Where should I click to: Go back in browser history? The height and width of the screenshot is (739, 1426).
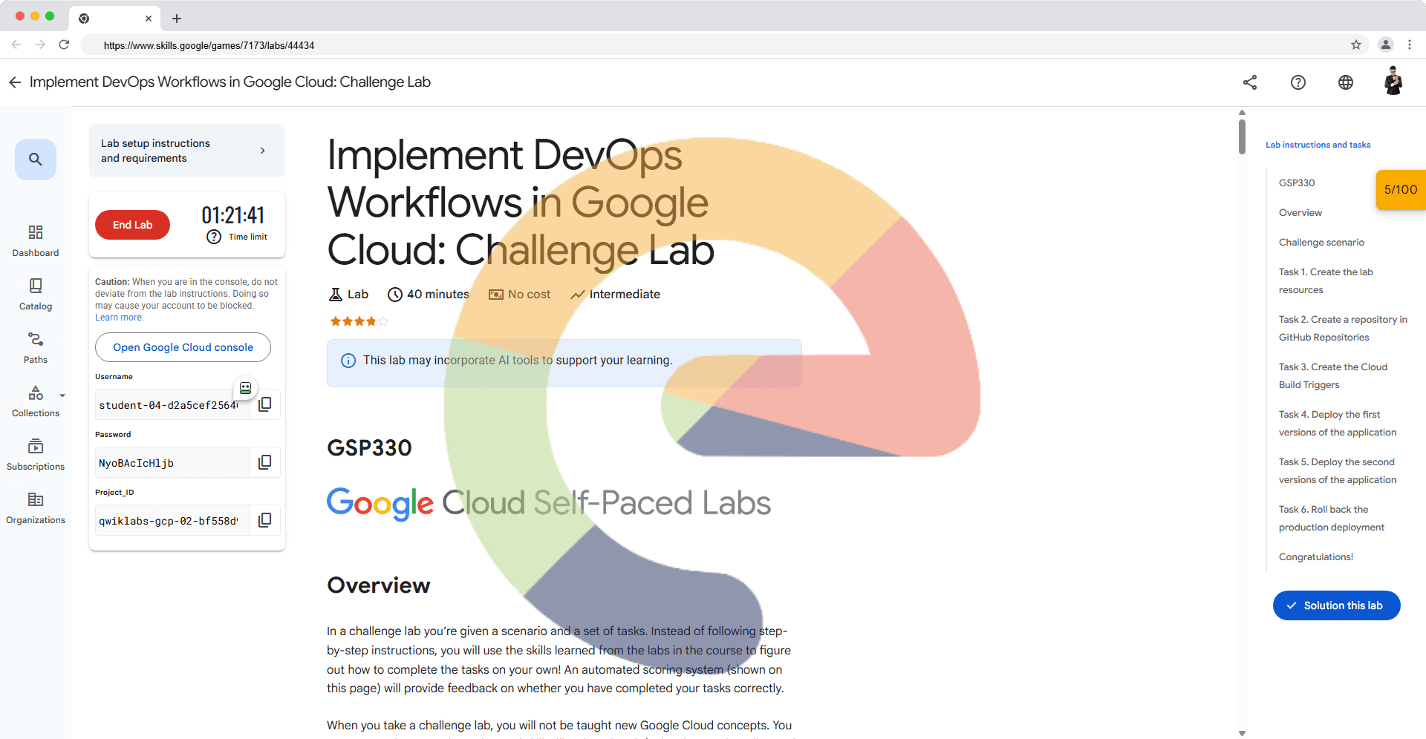point(16,45)
